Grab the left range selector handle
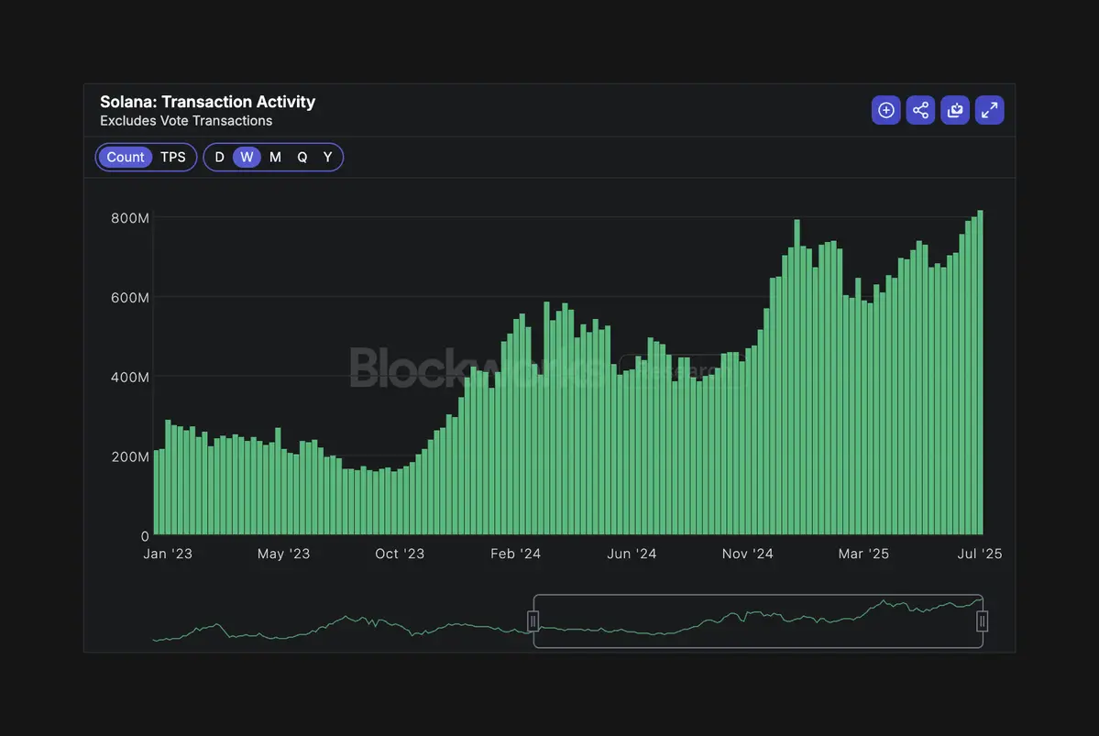 click(x=533, y=621)
